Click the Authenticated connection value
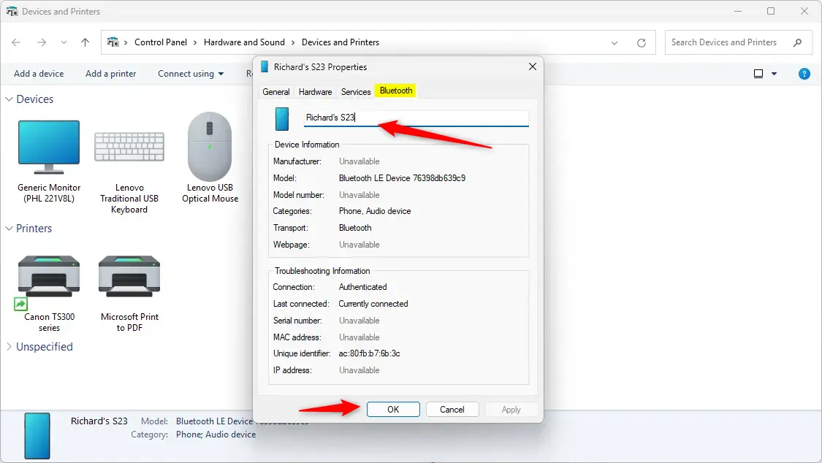The image size is (822, 463). pos(362,287)
